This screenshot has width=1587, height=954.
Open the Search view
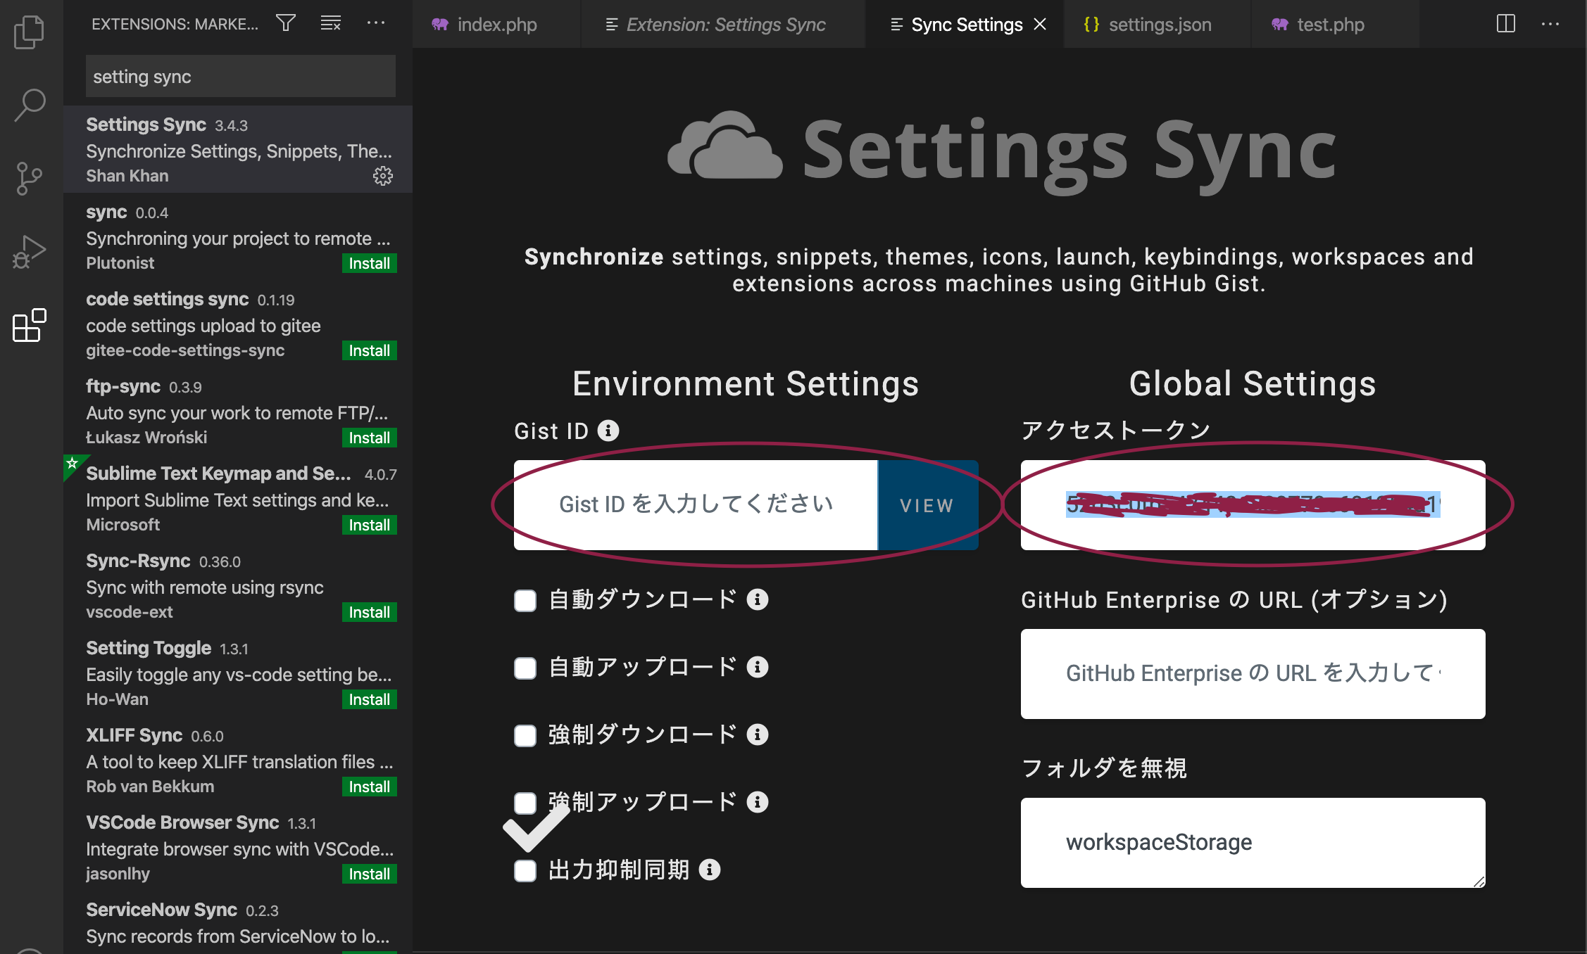tap(29, 104)
